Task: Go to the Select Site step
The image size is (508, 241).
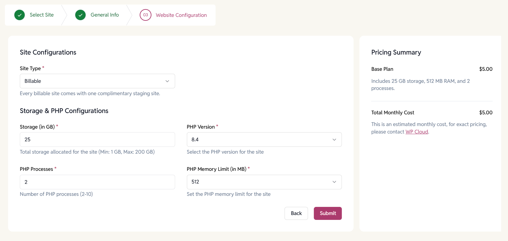Action: click(x=42, y=15)
